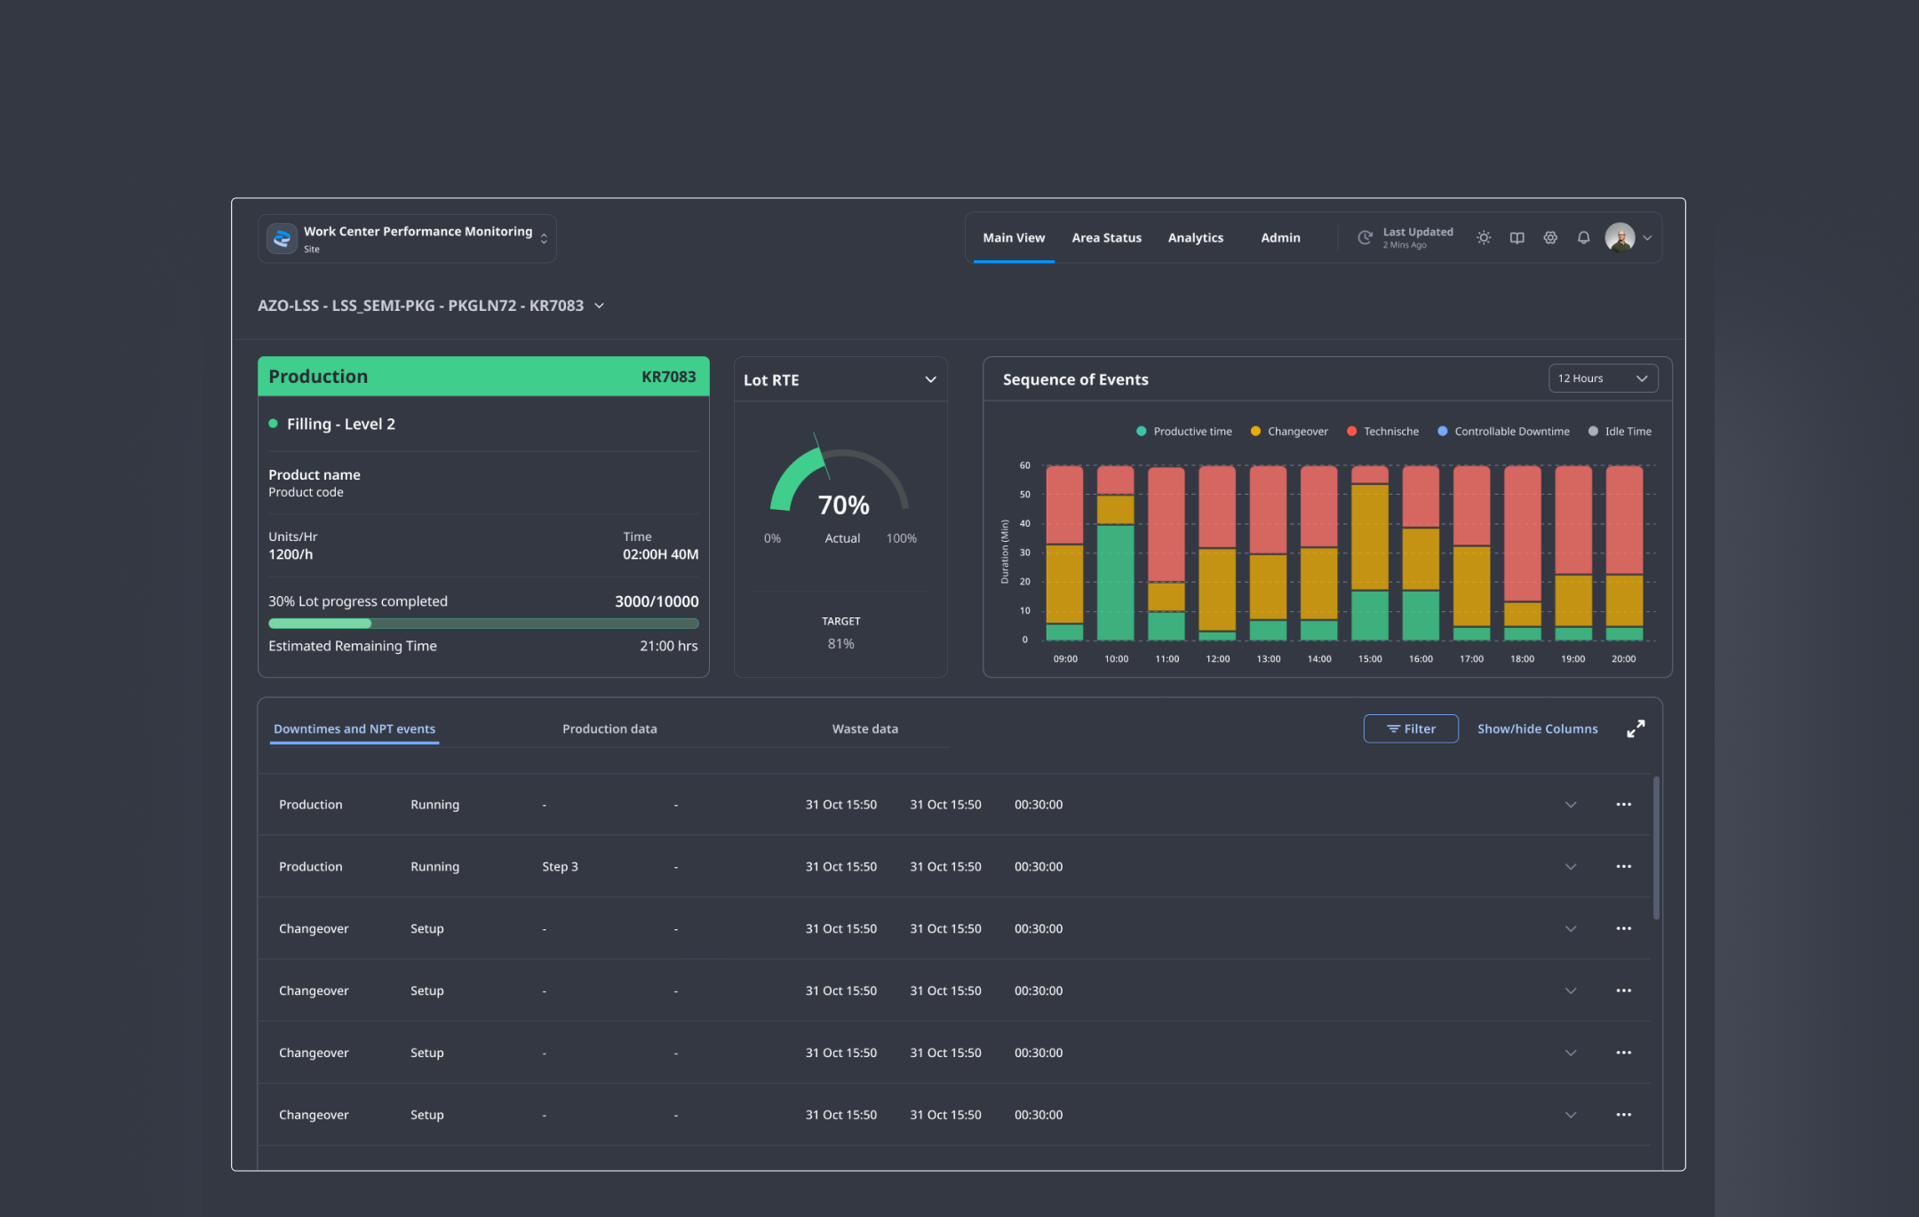Click the table's vertical scrollbar

pos(1656,848)
